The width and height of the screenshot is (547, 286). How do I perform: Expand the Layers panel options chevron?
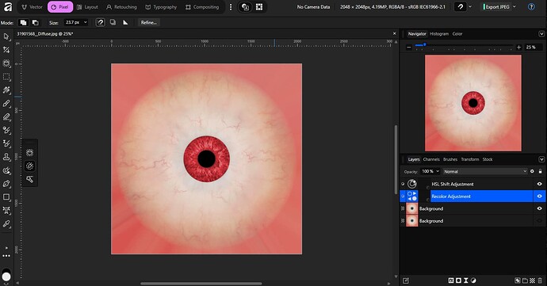(x=541, y=159)
